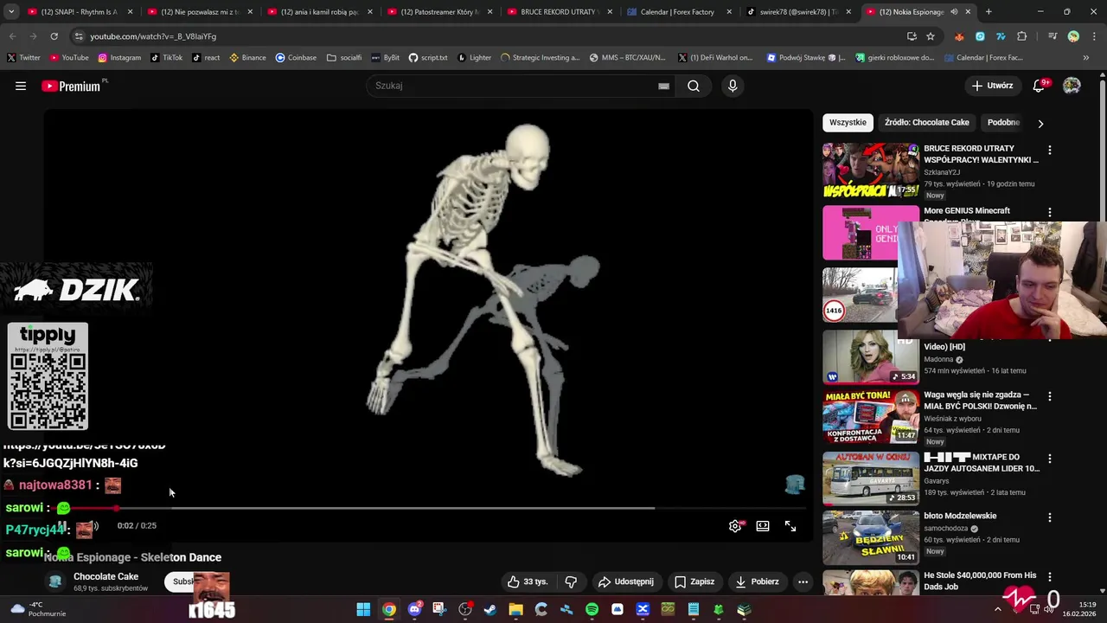Start voice search with microphone icon

[733, 86]
